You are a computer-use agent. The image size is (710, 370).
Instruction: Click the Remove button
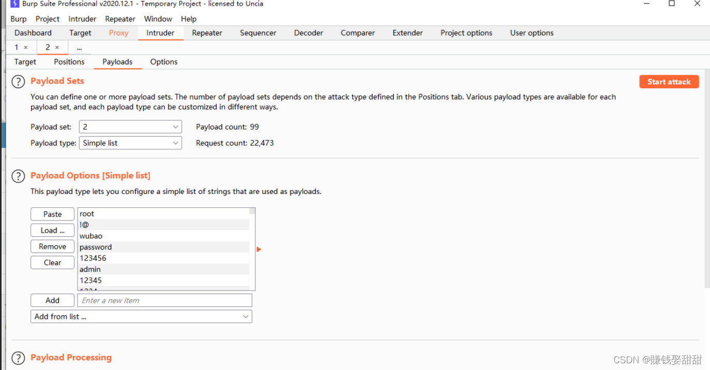click(x=52, y=247)
